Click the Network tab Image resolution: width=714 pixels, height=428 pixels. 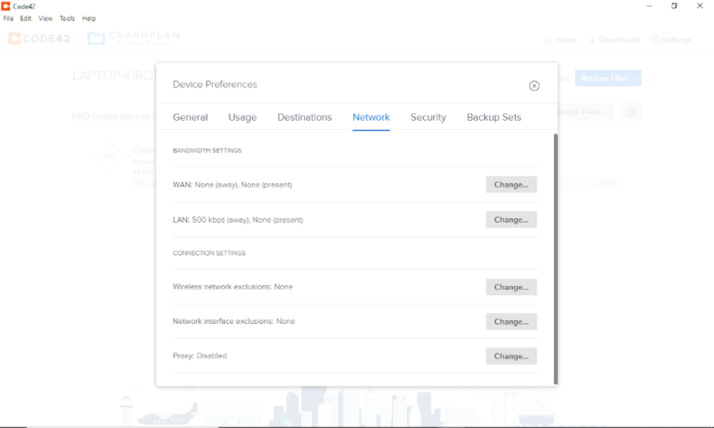click(371, 117)
